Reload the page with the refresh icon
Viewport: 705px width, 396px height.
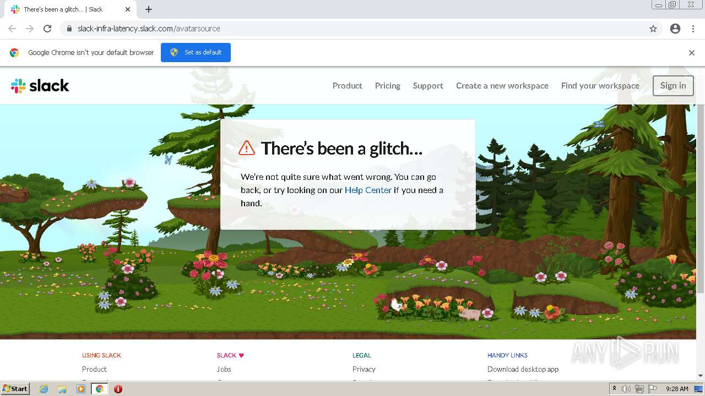point(47,29)
